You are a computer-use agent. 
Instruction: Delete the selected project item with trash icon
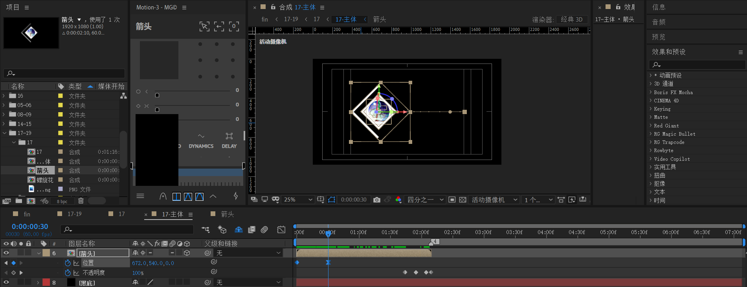(x=81, y=201)
